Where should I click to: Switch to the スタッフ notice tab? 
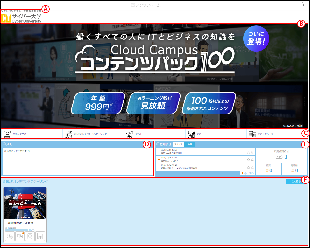pos(178,144)
